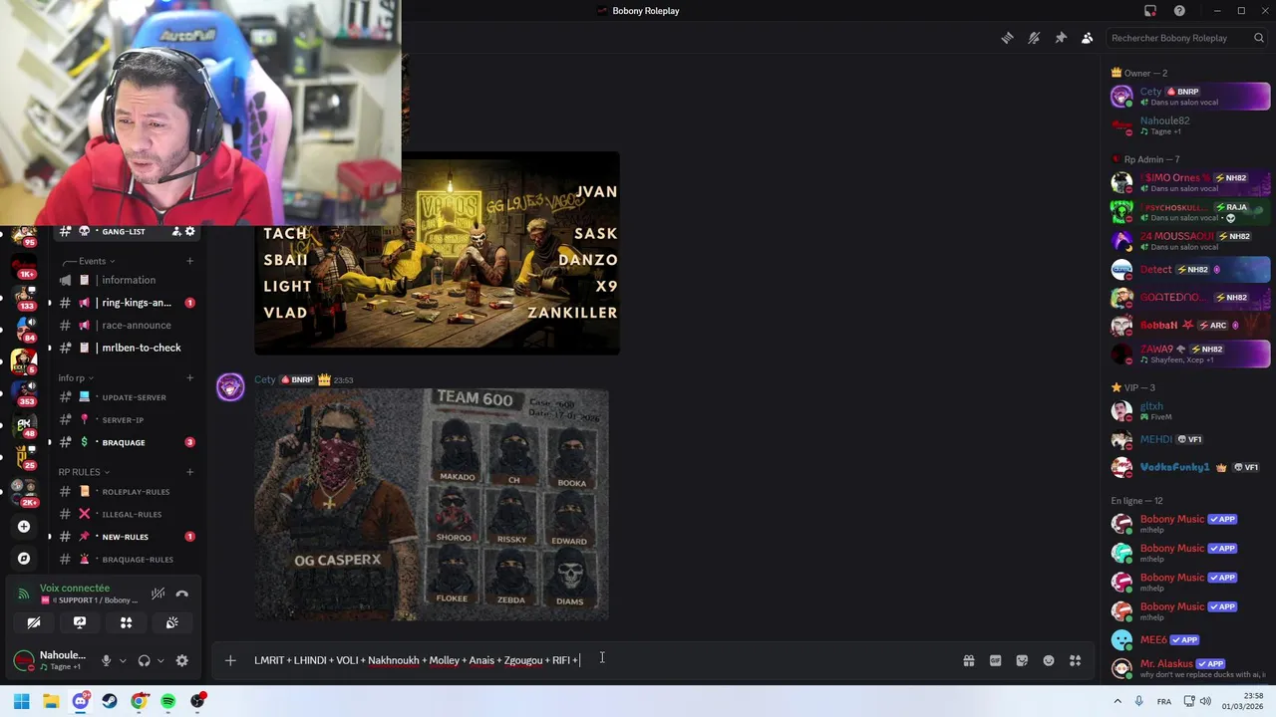
Task: Create invite for gang-list channel
Action: coord(176,231)
